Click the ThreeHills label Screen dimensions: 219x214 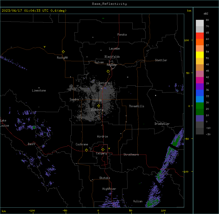(136, 106)
